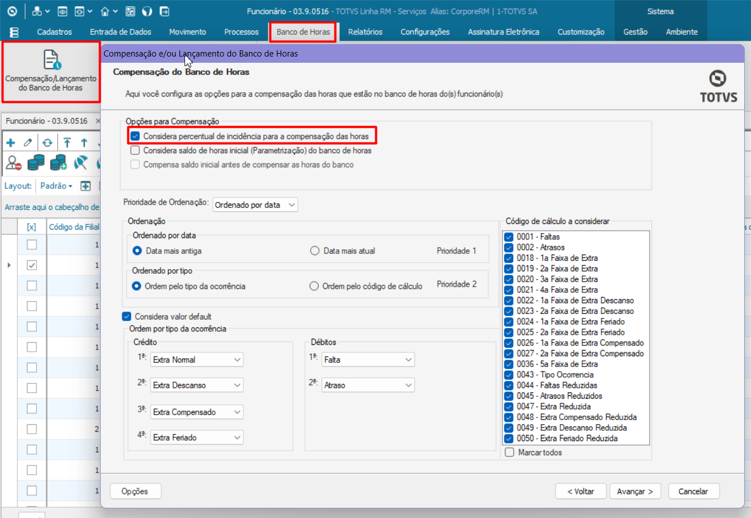Go to first record with barred up-arrow icon
This screenshot has height=518, width=751.
point(67,143)
